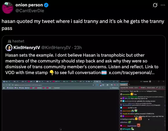This screenshot has width=168, height=131.
Task: Open the three-dot more options menu
Action: [x=163, y=5]
